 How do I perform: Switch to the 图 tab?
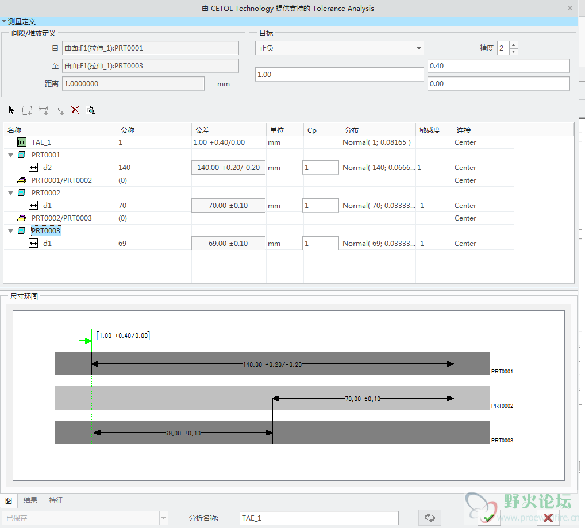click(x=9, y=500)
